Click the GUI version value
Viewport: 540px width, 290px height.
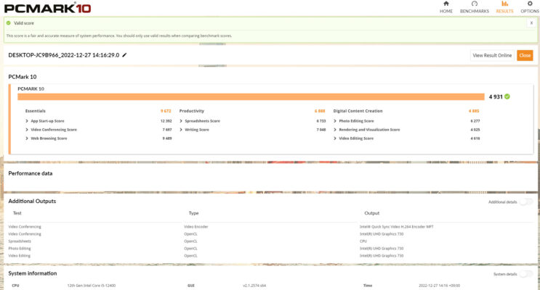(254, 286)
